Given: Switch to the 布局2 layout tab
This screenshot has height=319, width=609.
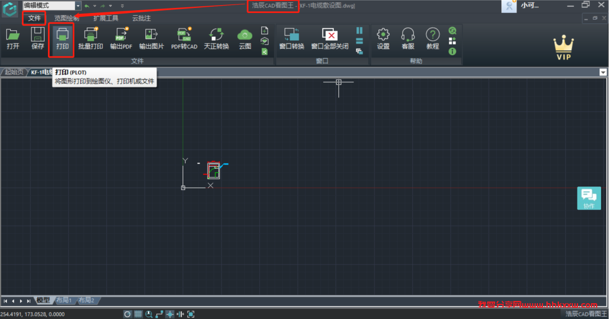Looking at the screenshot, I should (x=86, y=300).
